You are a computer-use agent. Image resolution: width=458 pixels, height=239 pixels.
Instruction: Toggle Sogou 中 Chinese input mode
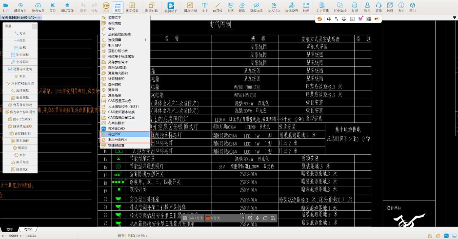329,19
